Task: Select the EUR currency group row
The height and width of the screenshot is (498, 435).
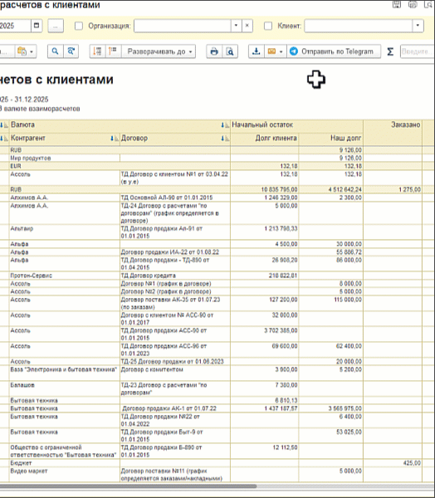Action: pos(120,166)
